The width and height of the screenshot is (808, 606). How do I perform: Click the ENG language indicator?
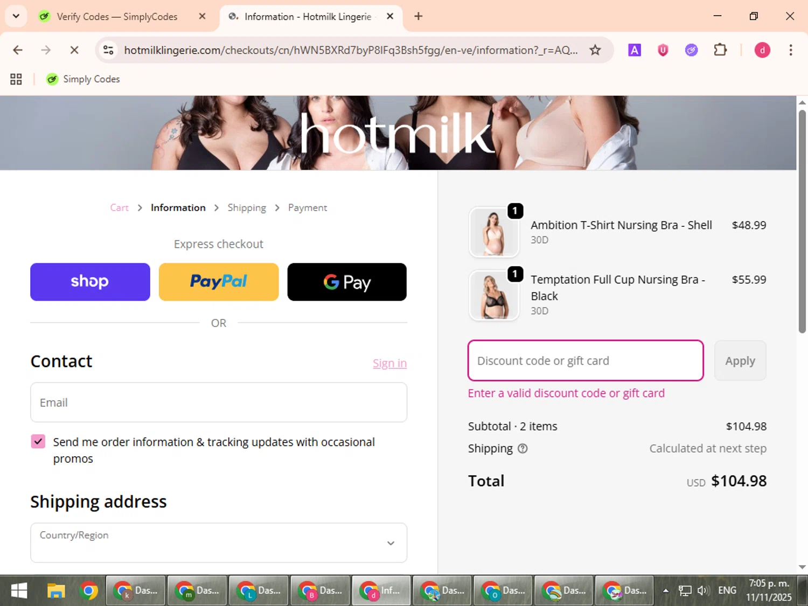(x=727, y=591)
